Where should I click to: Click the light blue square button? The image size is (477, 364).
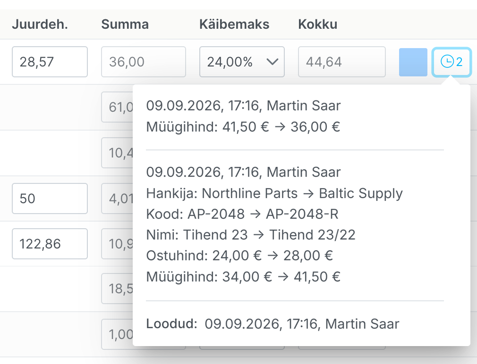point(413,62)
